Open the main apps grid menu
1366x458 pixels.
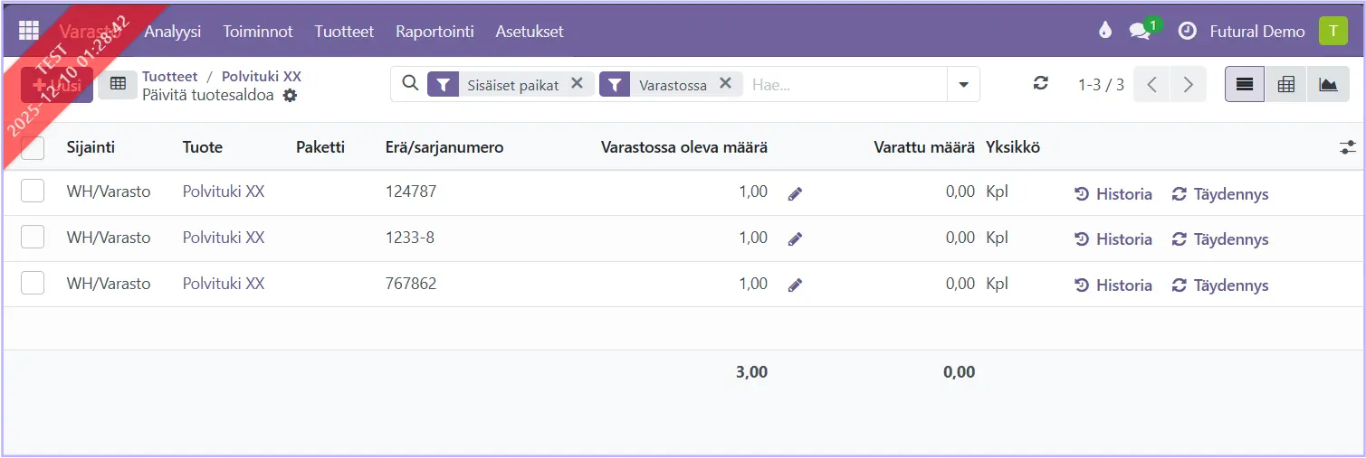(28, 31)
